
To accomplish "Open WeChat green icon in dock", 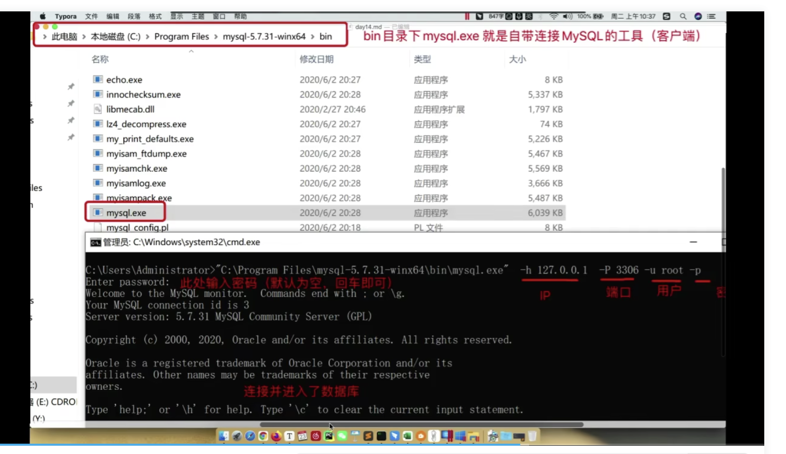I will pyautogui.click(x=342, y=436).
